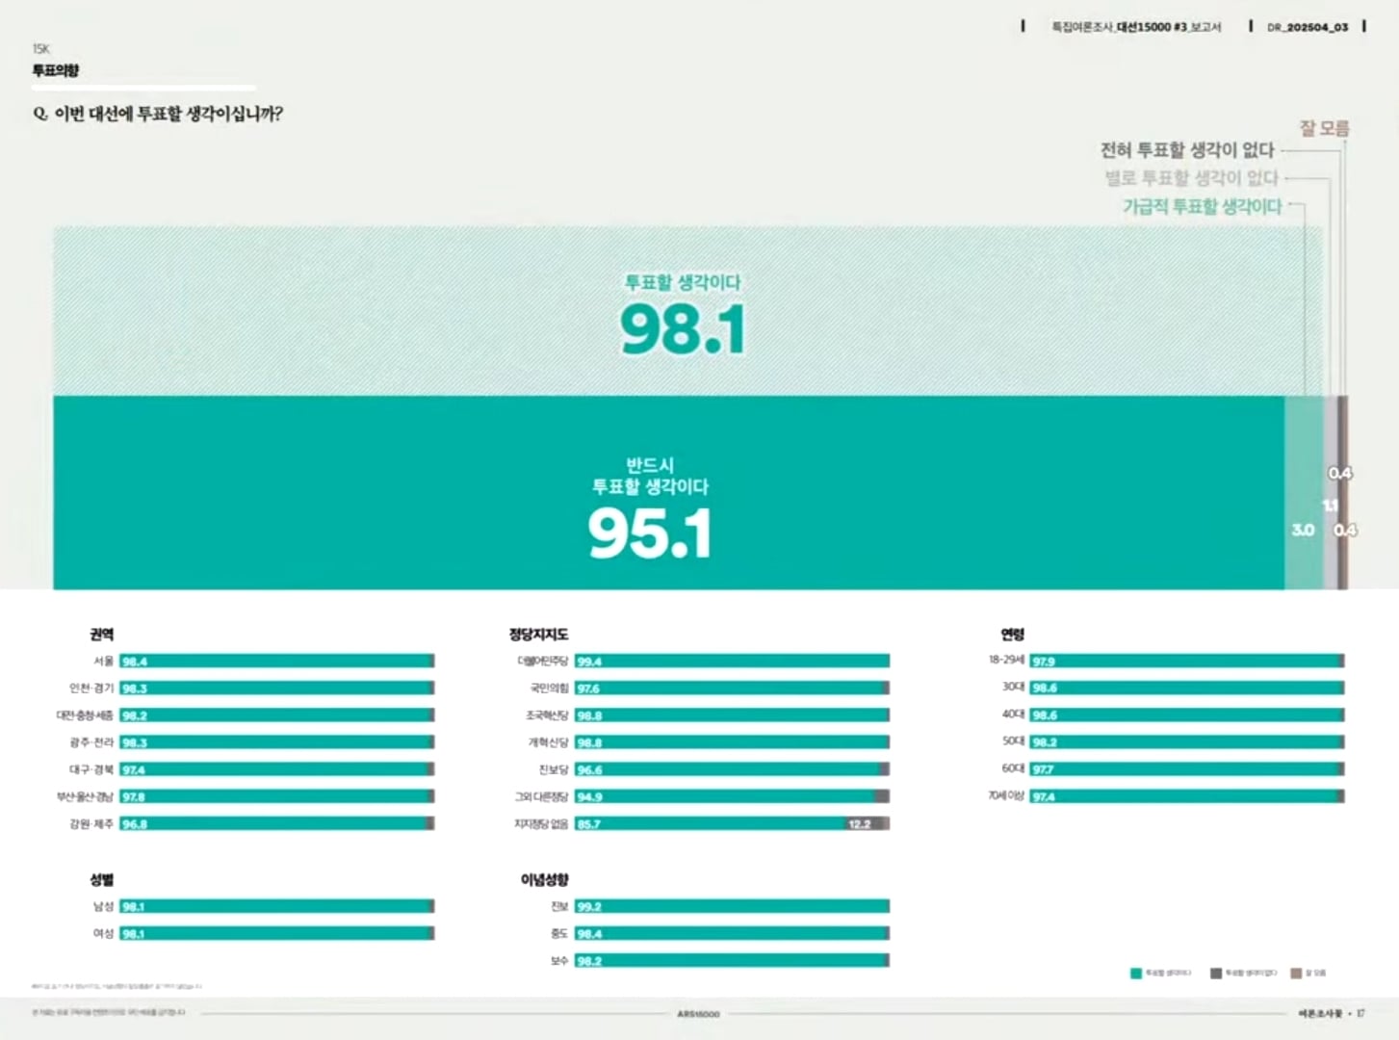Screen dimensions: 1399x1040
Task: Click the '70세 이상' row label
Action: 1006,796
